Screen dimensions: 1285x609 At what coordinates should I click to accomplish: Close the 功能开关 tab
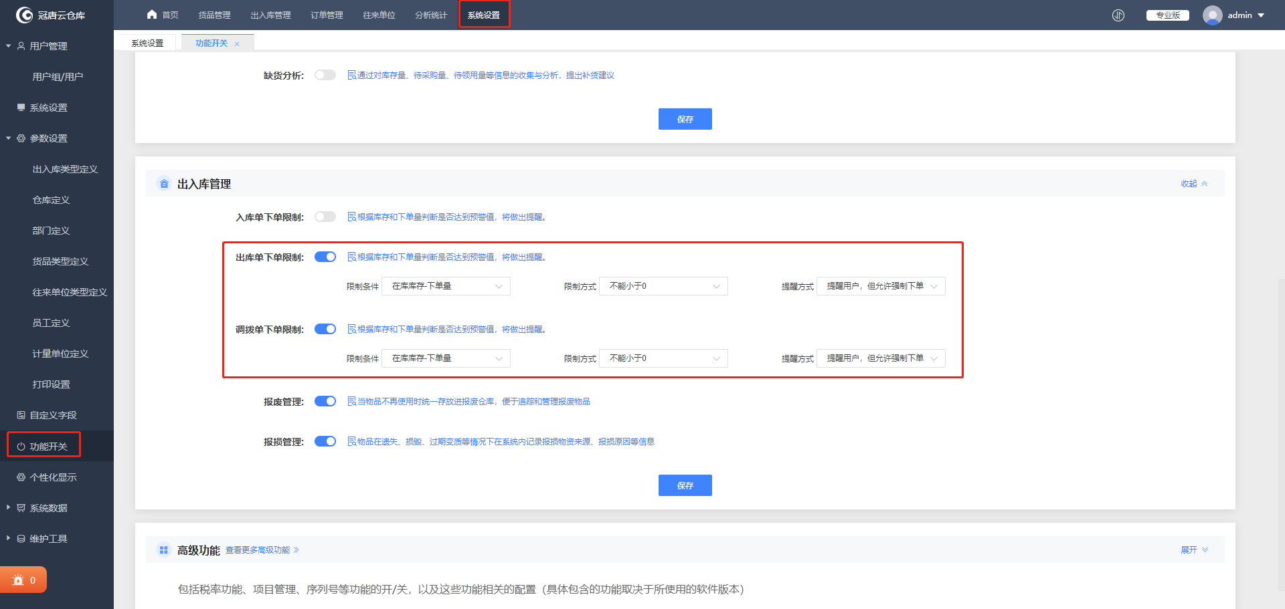click(x=237, y=44)
